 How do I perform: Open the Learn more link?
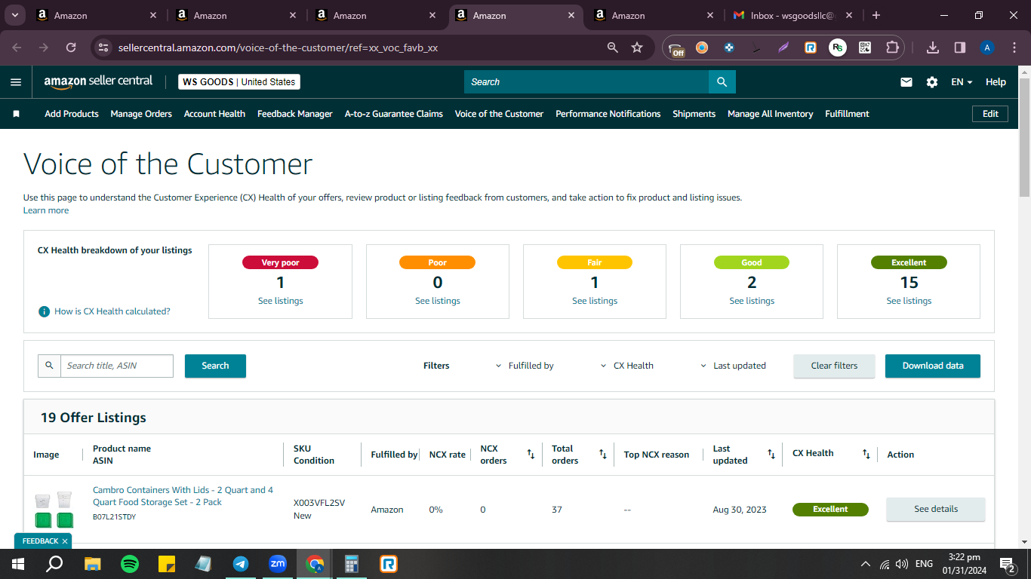(46, 210)
